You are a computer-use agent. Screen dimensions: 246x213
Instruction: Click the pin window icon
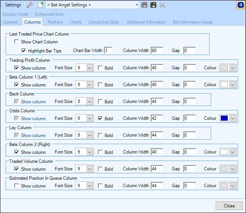[240, 5]
